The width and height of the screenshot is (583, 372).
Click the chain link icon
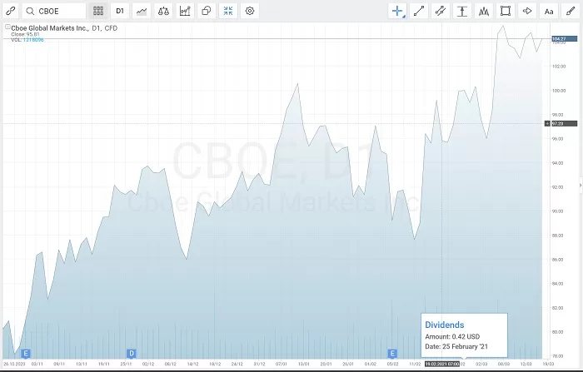pyautogui.click(x=11, y=11)
